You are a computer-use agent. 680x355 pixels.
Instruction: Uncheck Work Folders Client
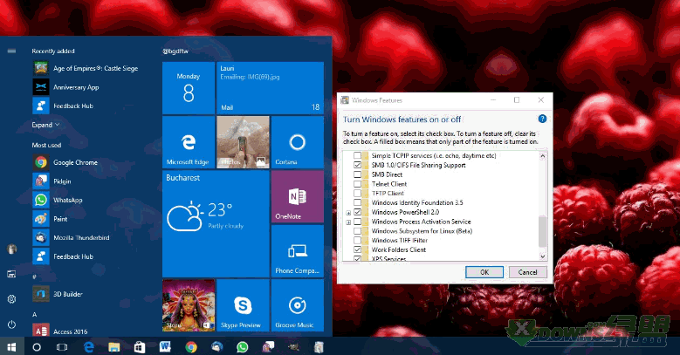[x=357, y=249]
